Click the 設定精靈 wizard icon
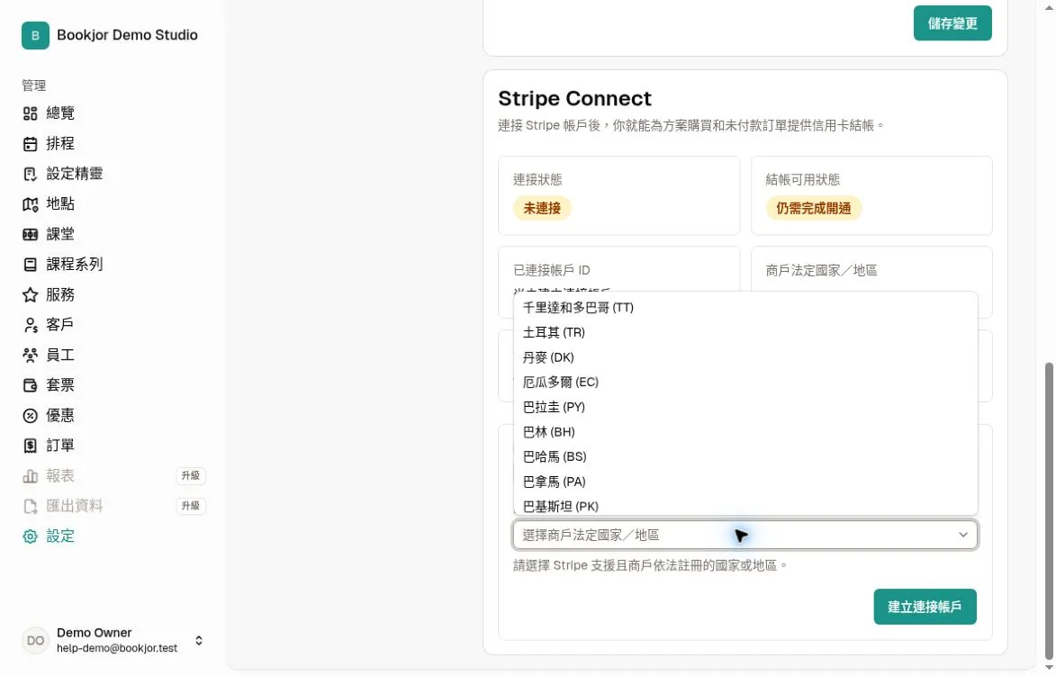The image size is (1056, 676). [30, 174]
